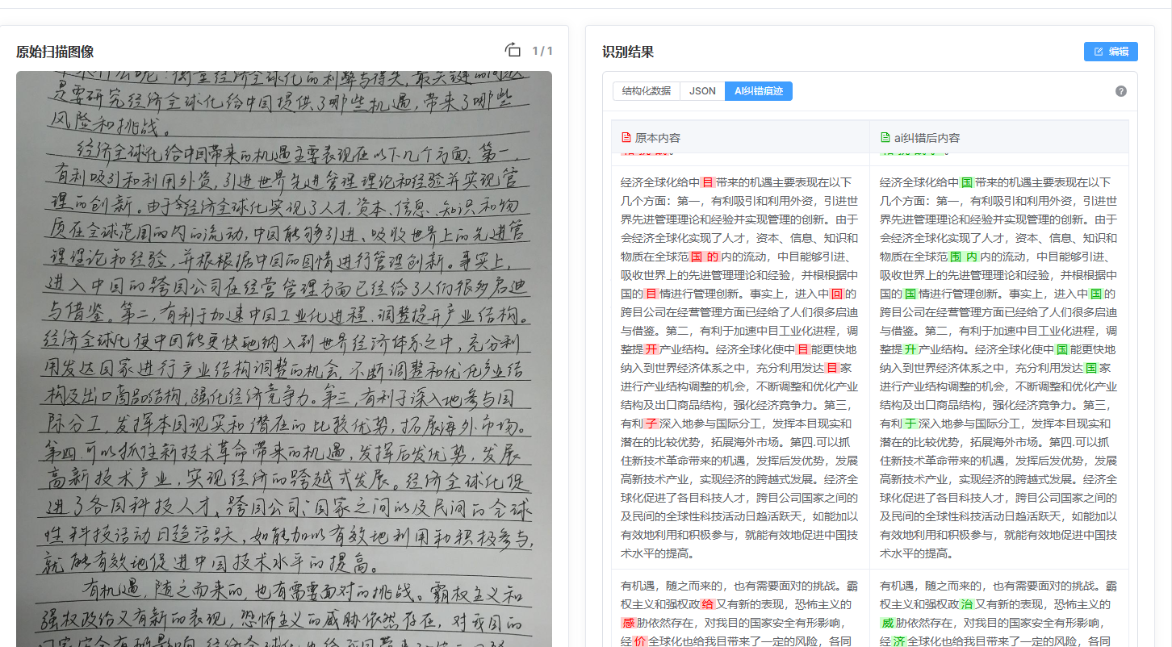The image size is (1172, 647).
Task: Rotate the original scanned image
Action: pyautogui.click(x=513, y=50)
